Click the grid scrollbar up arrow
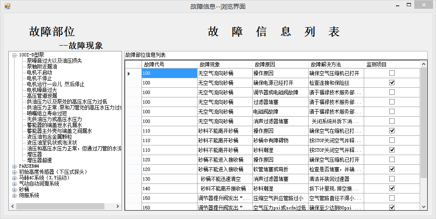This screenshot has width=436, height=219. 424,64
